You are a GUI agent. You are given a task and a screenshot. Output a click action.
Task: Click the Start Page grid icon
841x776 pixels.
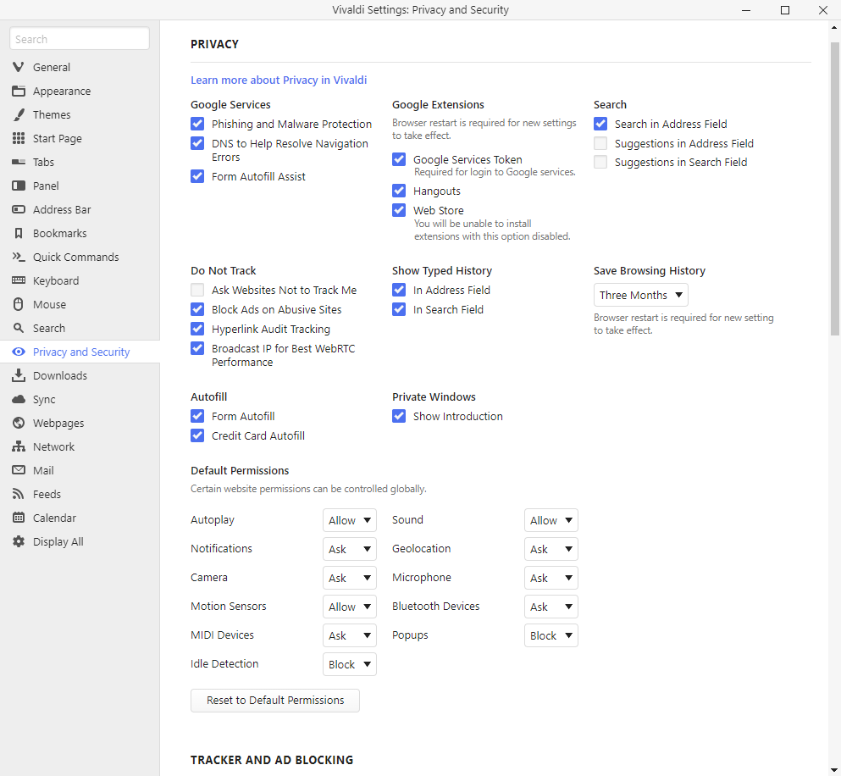19,138
